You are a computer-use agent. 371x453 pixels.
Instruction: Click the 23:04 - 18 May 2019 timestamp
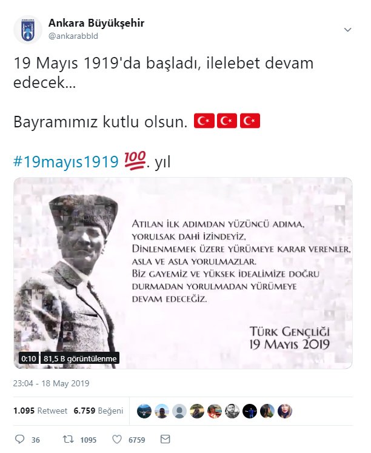coord(51,383)
